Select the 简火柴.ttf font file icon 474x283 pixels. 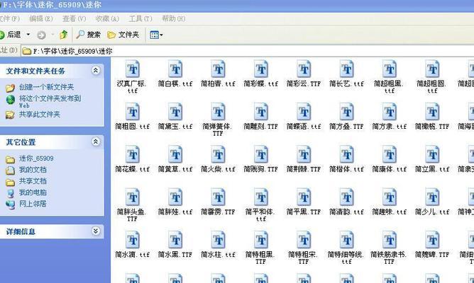pos(219,155)
